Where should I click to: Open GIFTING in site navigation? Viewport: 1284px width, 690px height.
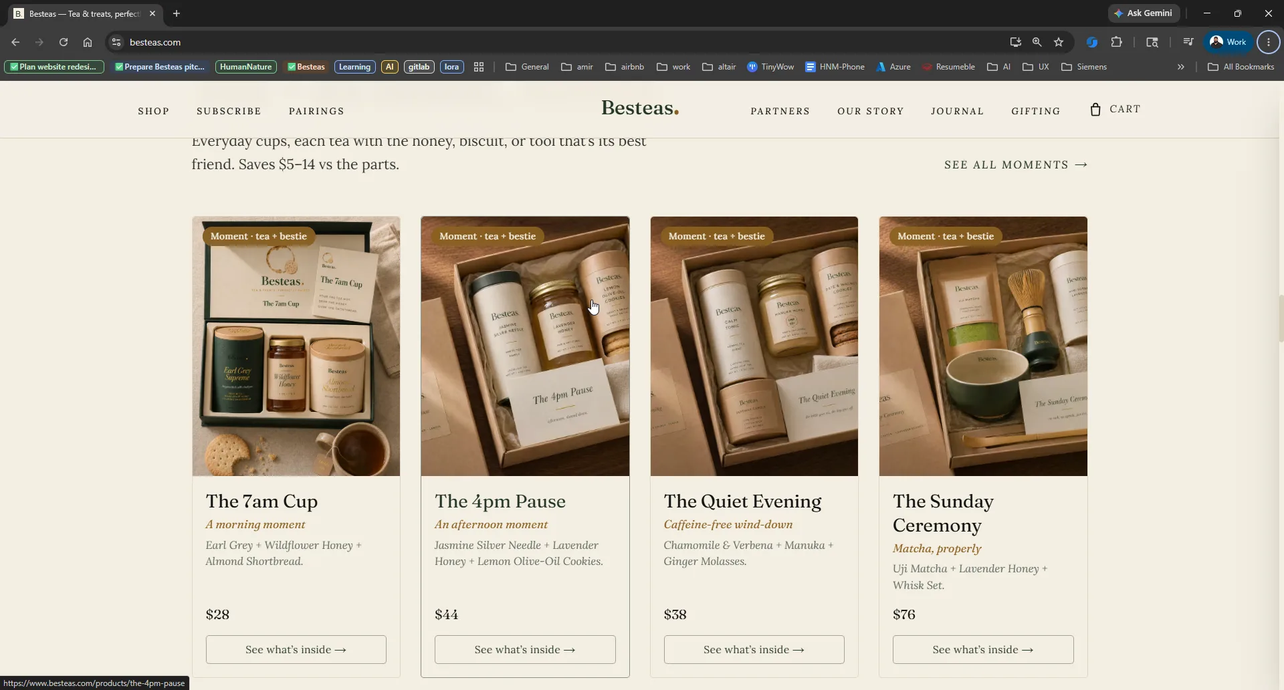tap(1035, 111)
